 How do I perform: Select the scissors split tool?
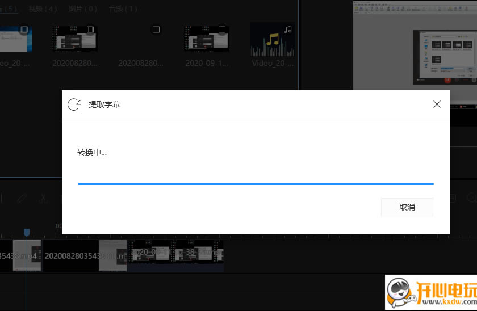click(43, 198)
